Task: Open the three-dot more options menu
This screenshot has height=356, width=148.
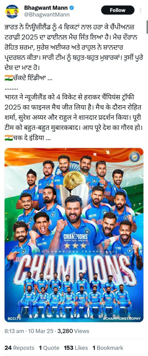Action: click(x=140, y=10)
